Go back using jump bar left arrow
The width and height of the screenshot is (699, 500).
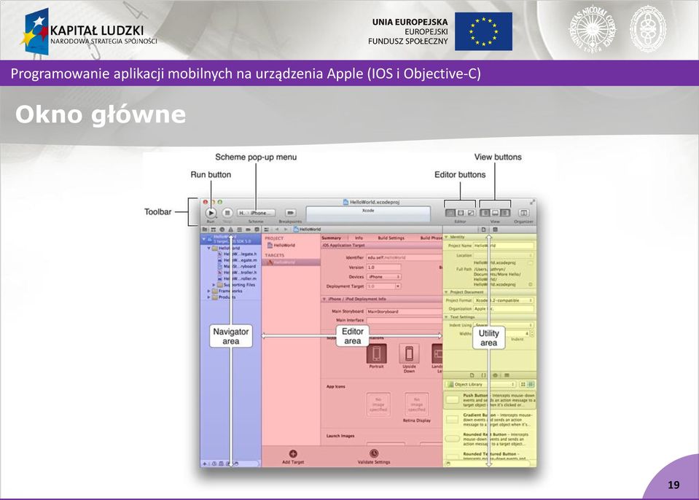[x=277, y=230]
